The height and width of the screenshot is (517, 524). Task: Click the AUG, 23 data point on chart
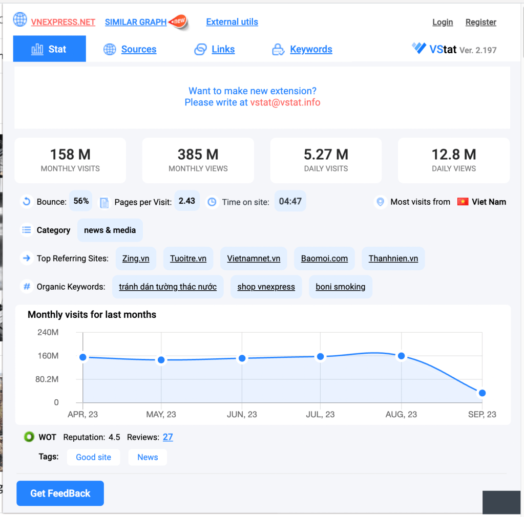pos(402,356)
